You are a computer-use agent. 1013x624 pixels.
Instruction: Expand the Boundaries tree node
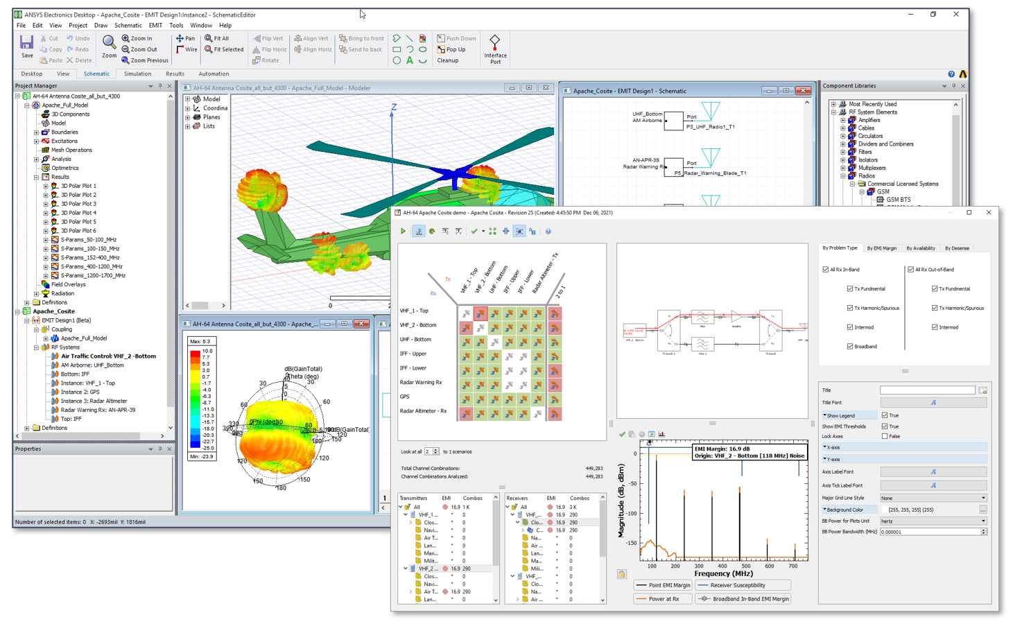[37, 132]
